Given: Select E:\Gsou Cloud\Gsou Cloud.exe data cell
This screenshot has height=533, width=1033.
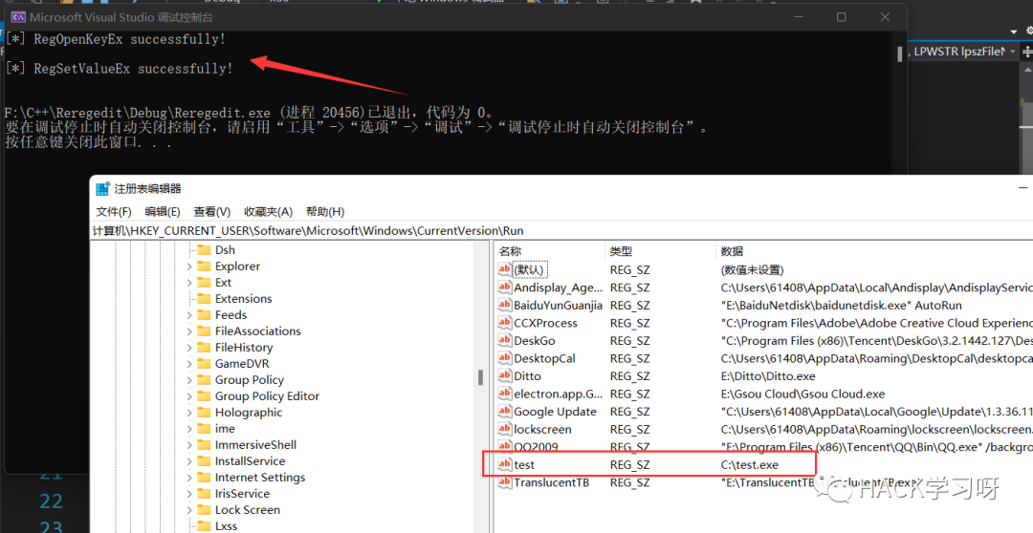Looking at the screenshot, I should coord(802,394).
